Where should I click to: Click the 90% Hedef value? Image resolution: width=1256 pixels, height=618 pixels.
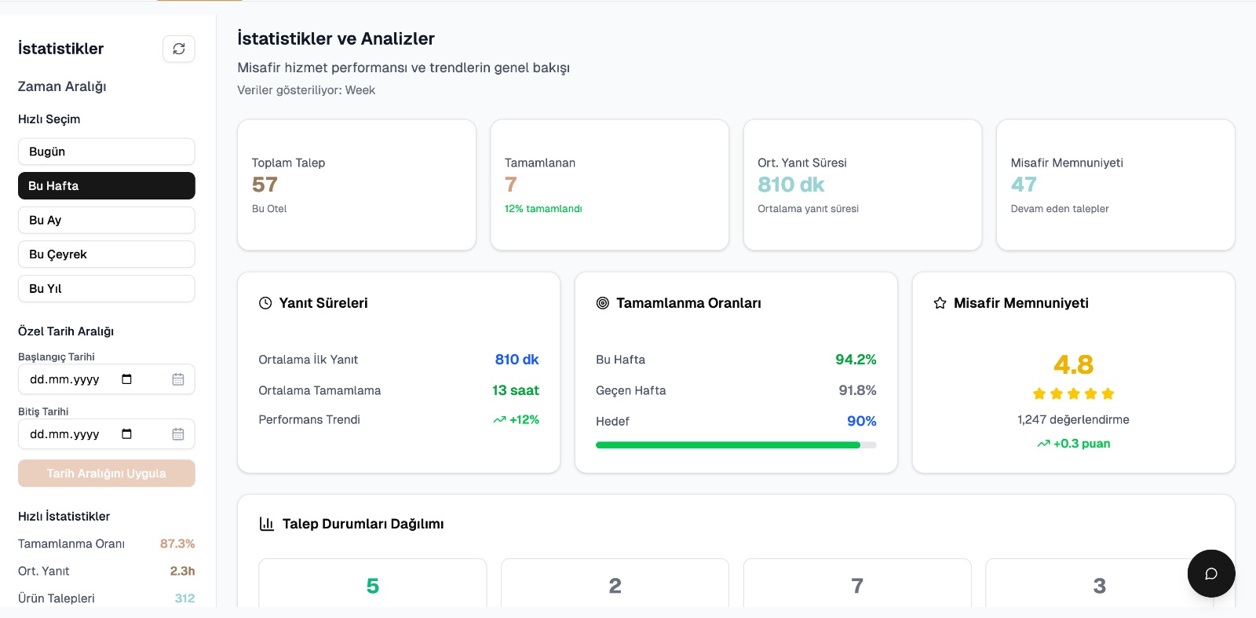pyautogui.click(x=862, y=421)
